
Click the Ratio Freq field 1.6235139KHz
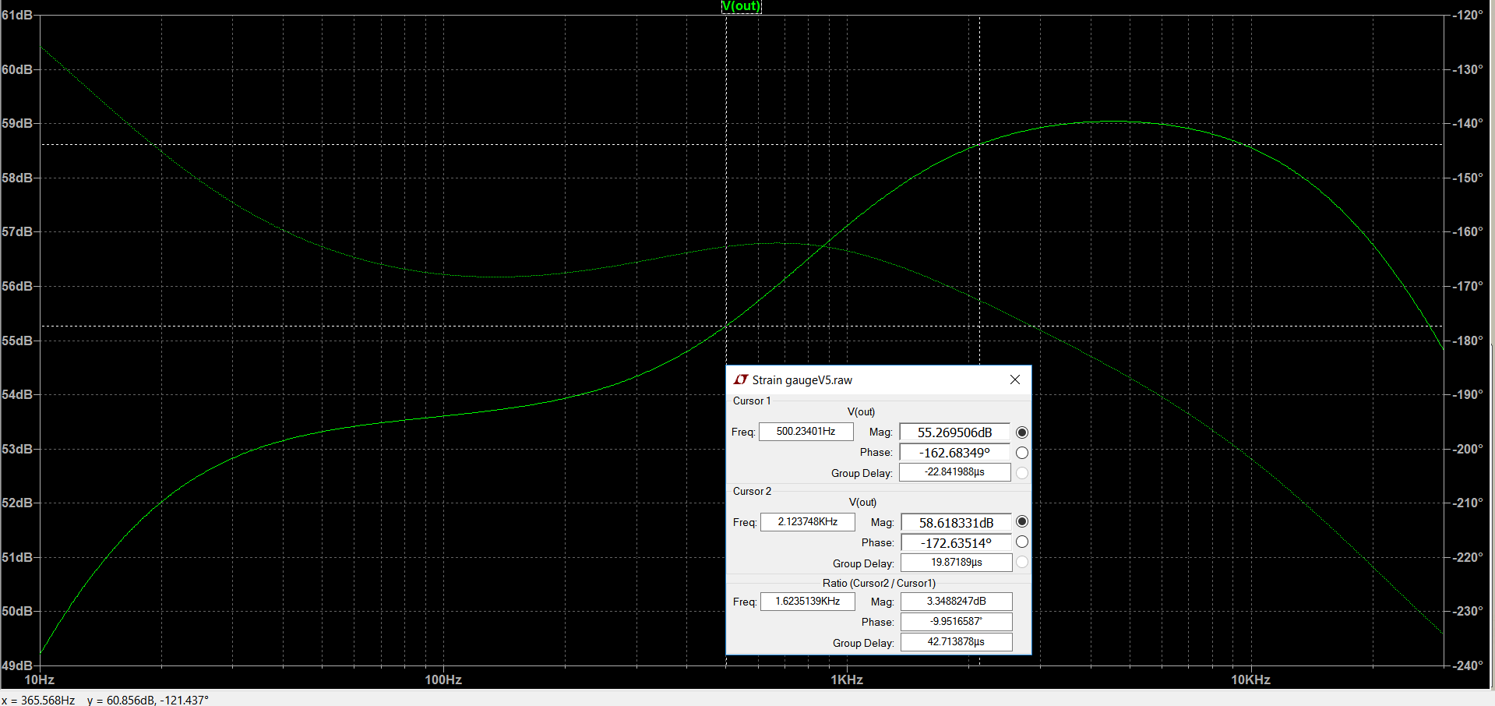[x=808, y=602]
